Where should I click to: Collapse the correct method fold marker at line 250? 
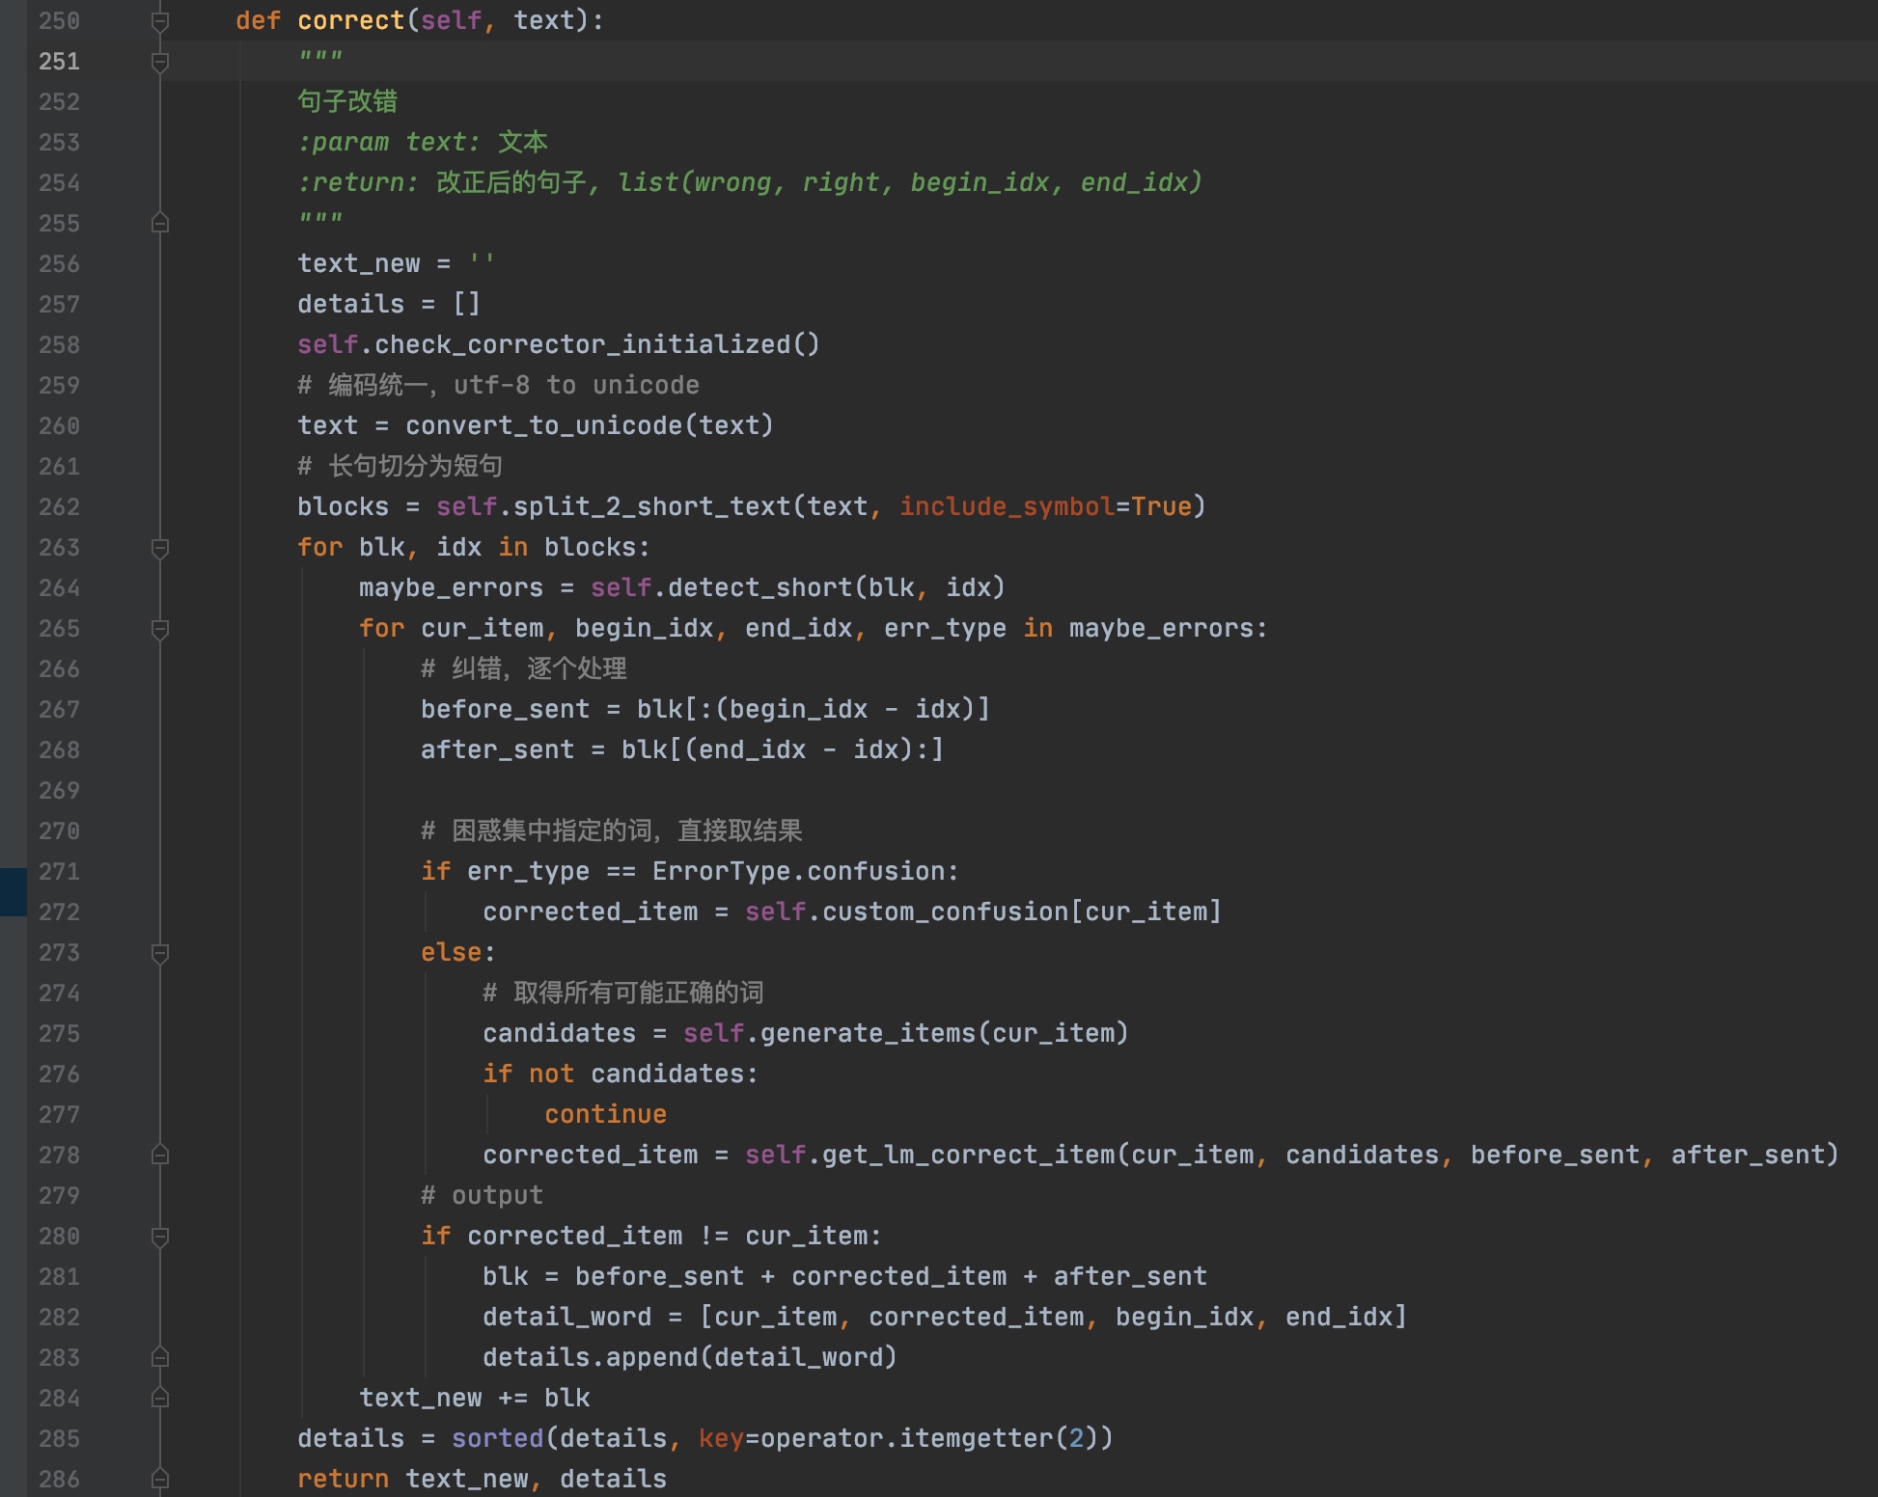pos(160,21)
